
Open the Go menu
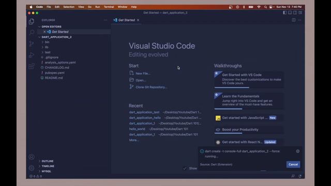pos(89,7)
